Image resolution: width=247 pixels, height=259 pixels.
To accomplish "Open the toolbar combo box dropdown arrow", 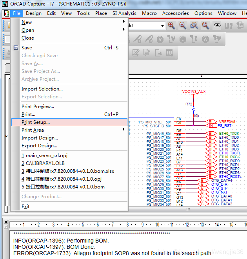I will pos(163,25).
